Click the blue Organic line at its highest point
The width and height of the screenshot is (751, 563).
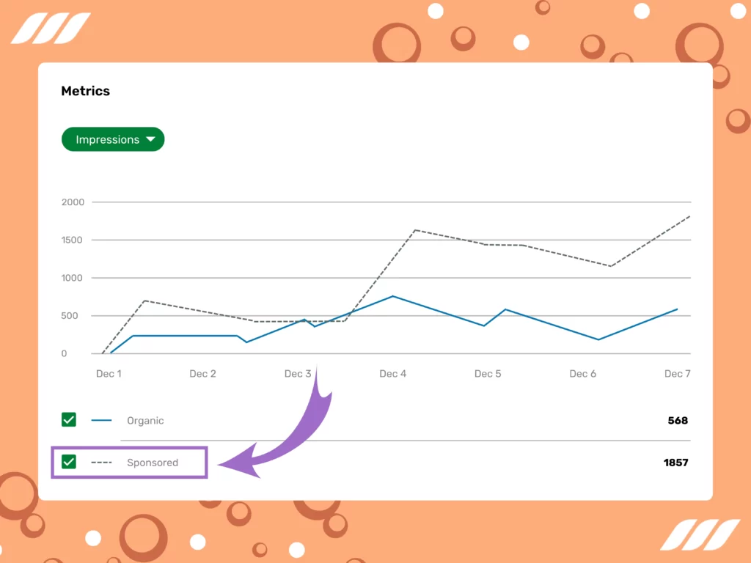pyautogui.click(x=393, y=296)
